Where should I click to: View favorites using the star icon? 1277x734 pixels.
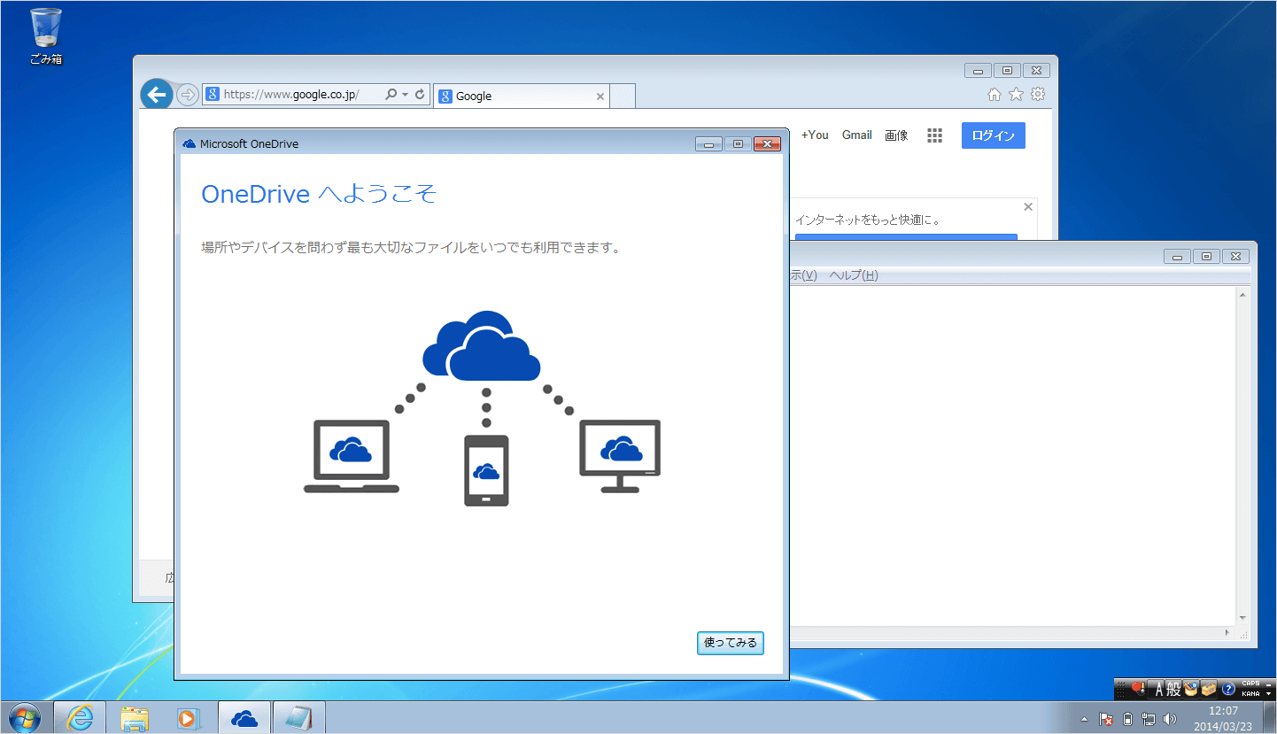point(1017,93)
